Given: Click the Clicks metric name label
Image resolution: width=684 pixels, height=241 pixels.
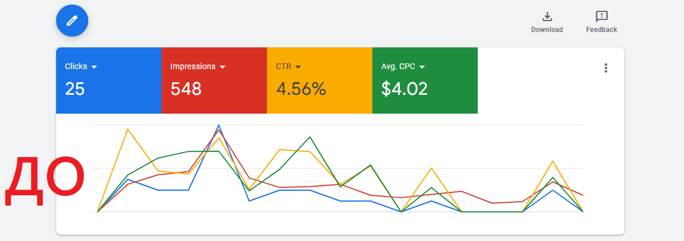Looking at the screenshot, I should [x=76, y=66].
